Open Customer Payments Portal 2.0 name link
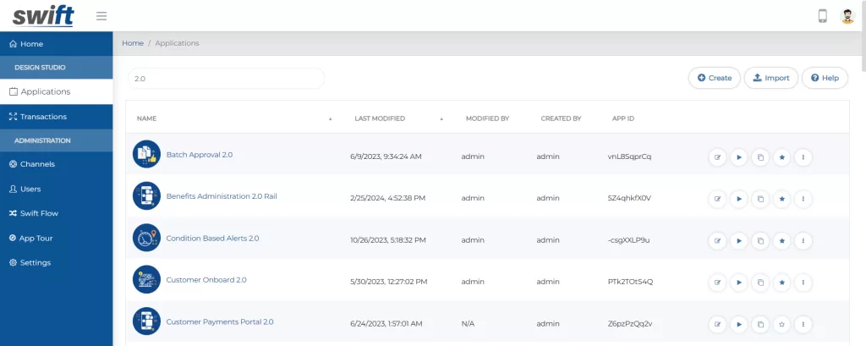The height and width of the screenshot is (346, 866). coord(220,321)
